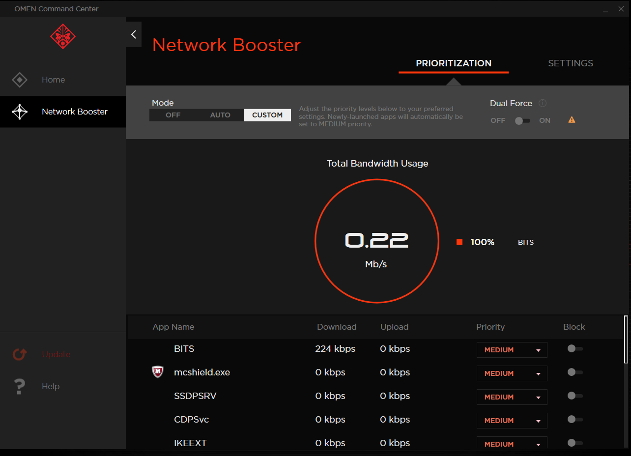631x456 pixels.
Task: Open the Priority dropdown for BITS
Action: (x=512, y=350)
